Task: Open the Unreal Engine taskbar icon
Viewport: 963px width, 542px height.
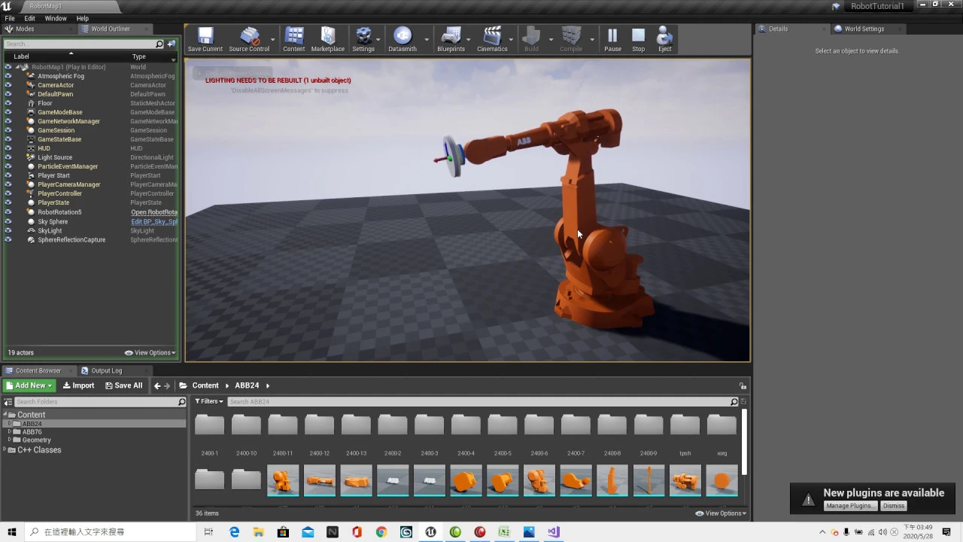Action: (x=430, y=531)
